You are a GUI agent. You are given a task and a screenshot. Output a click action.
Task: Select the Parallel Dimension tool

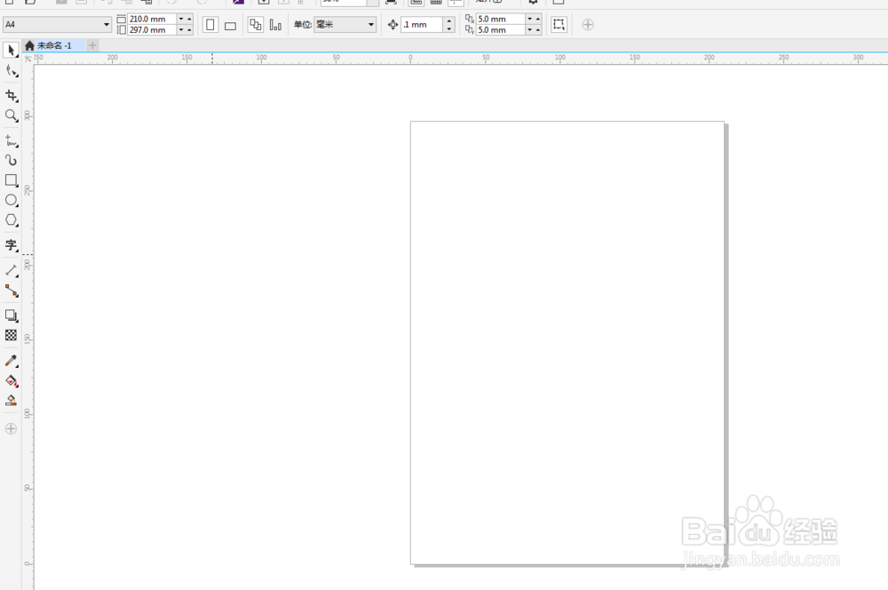tap(11, 270)
